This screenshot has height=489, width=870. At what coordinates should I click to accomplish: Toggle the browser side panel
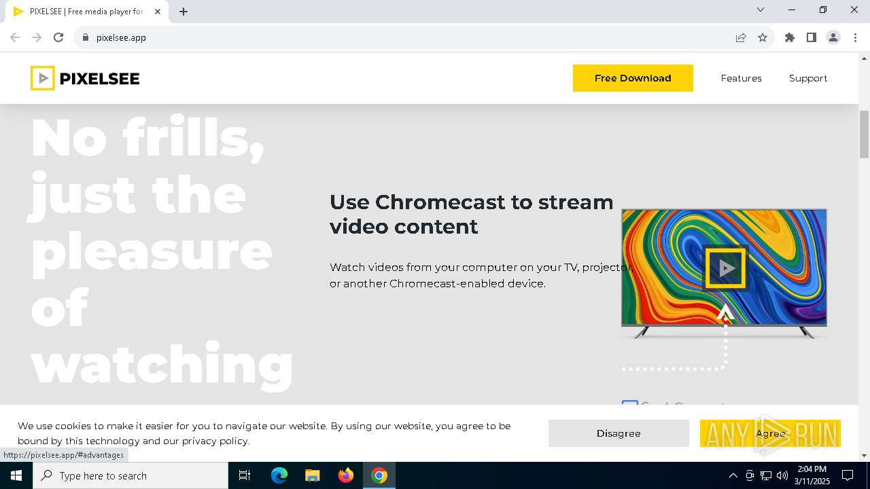point(812,37)
